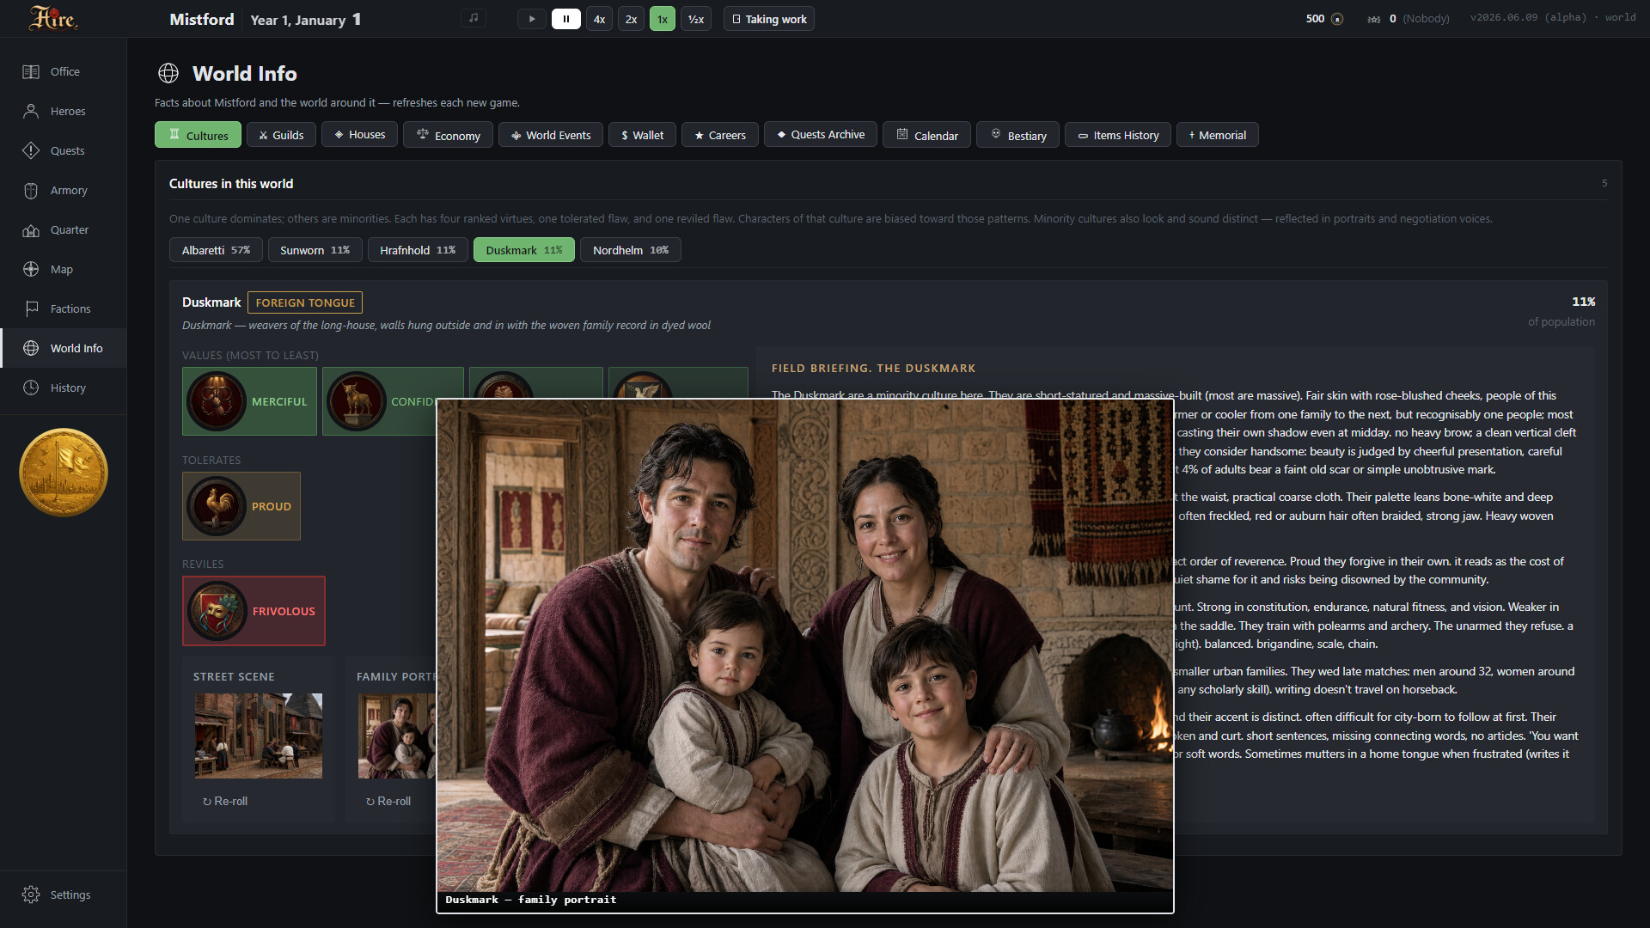Viewport: 1650px width, 928px height.
Task: Set game speed to 4x
Action: [x=599, y=19]
